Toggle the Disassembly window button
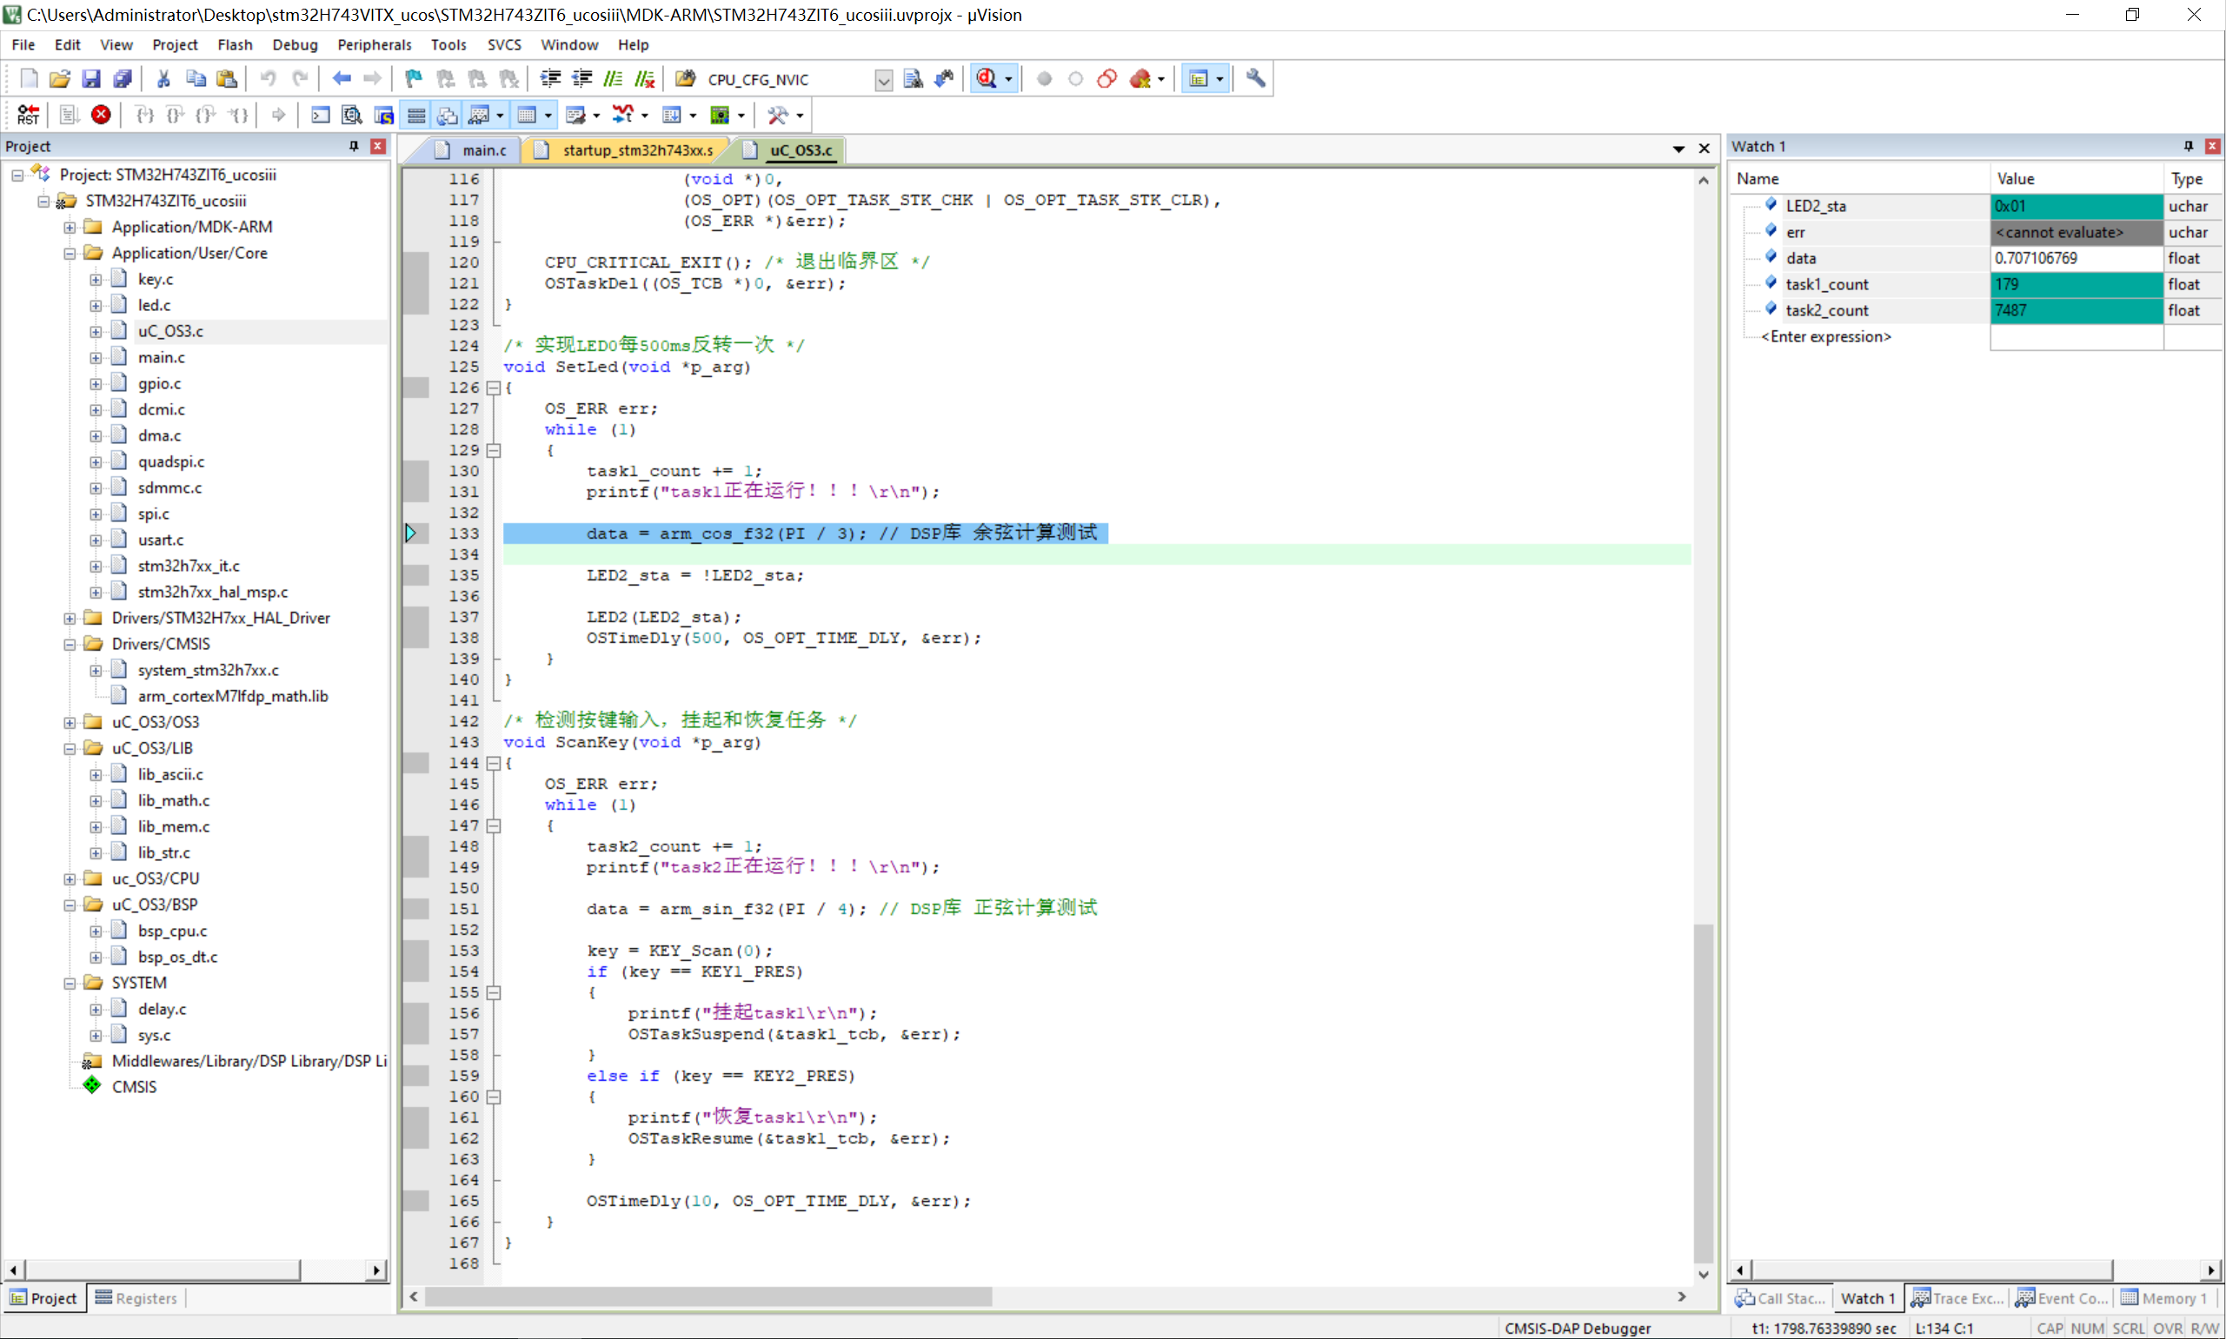Image resolution: width=2226 pixels, height=1339 pixels. (352, 115)
